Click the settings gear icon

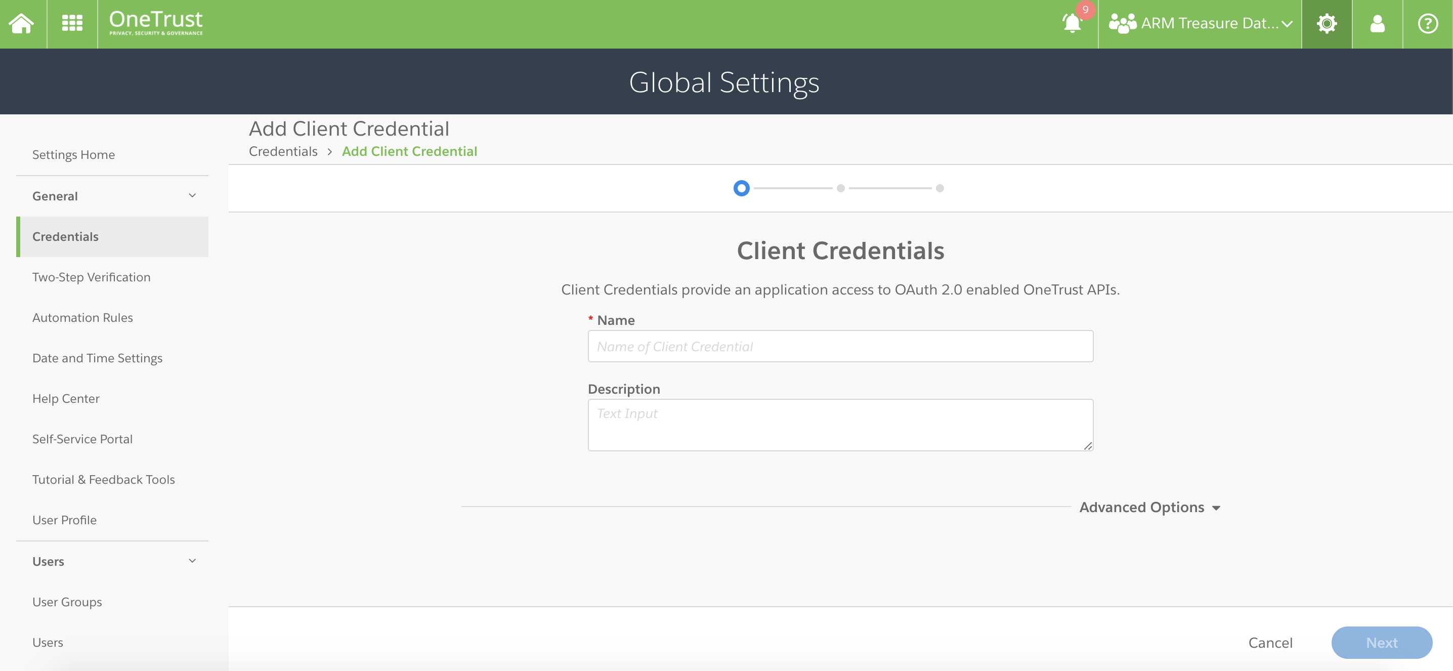pos(1326,23)
